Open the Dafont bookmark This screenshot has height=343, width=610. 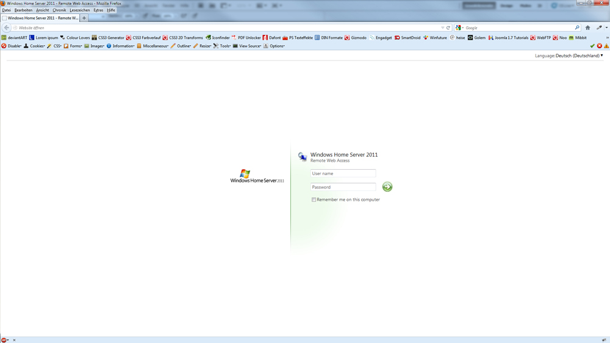pyautogui.click(x=271, y=38)
